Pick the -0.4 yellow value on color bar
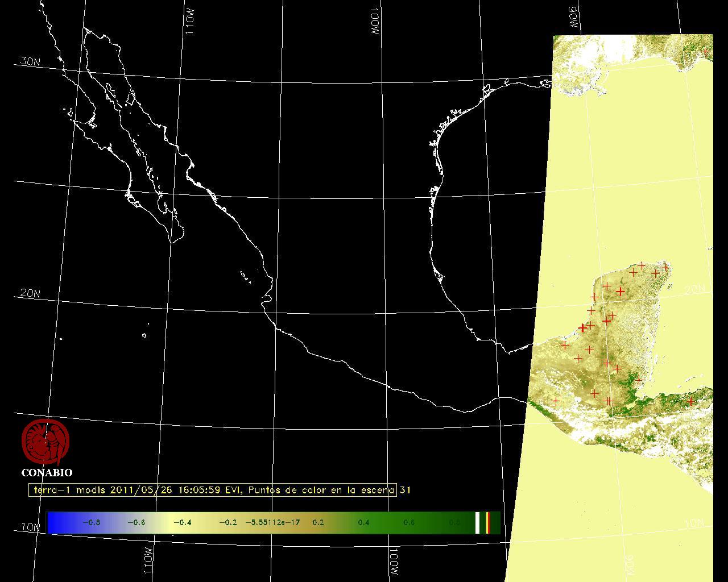Screen dimensions: 728x582 point(182,522)
